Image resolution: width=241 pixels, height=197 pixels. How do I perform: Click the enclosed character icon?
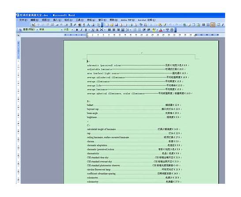tap(172, 30)
